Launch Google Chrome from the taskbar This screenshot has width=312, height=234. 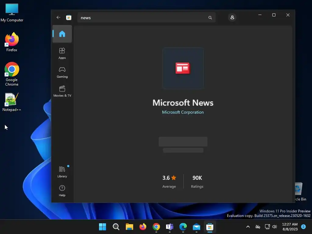click(x=156, y=227)
